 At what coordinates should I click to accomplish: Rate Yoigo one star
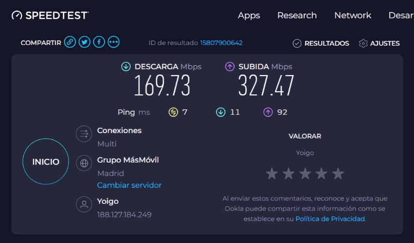[272, 174]
